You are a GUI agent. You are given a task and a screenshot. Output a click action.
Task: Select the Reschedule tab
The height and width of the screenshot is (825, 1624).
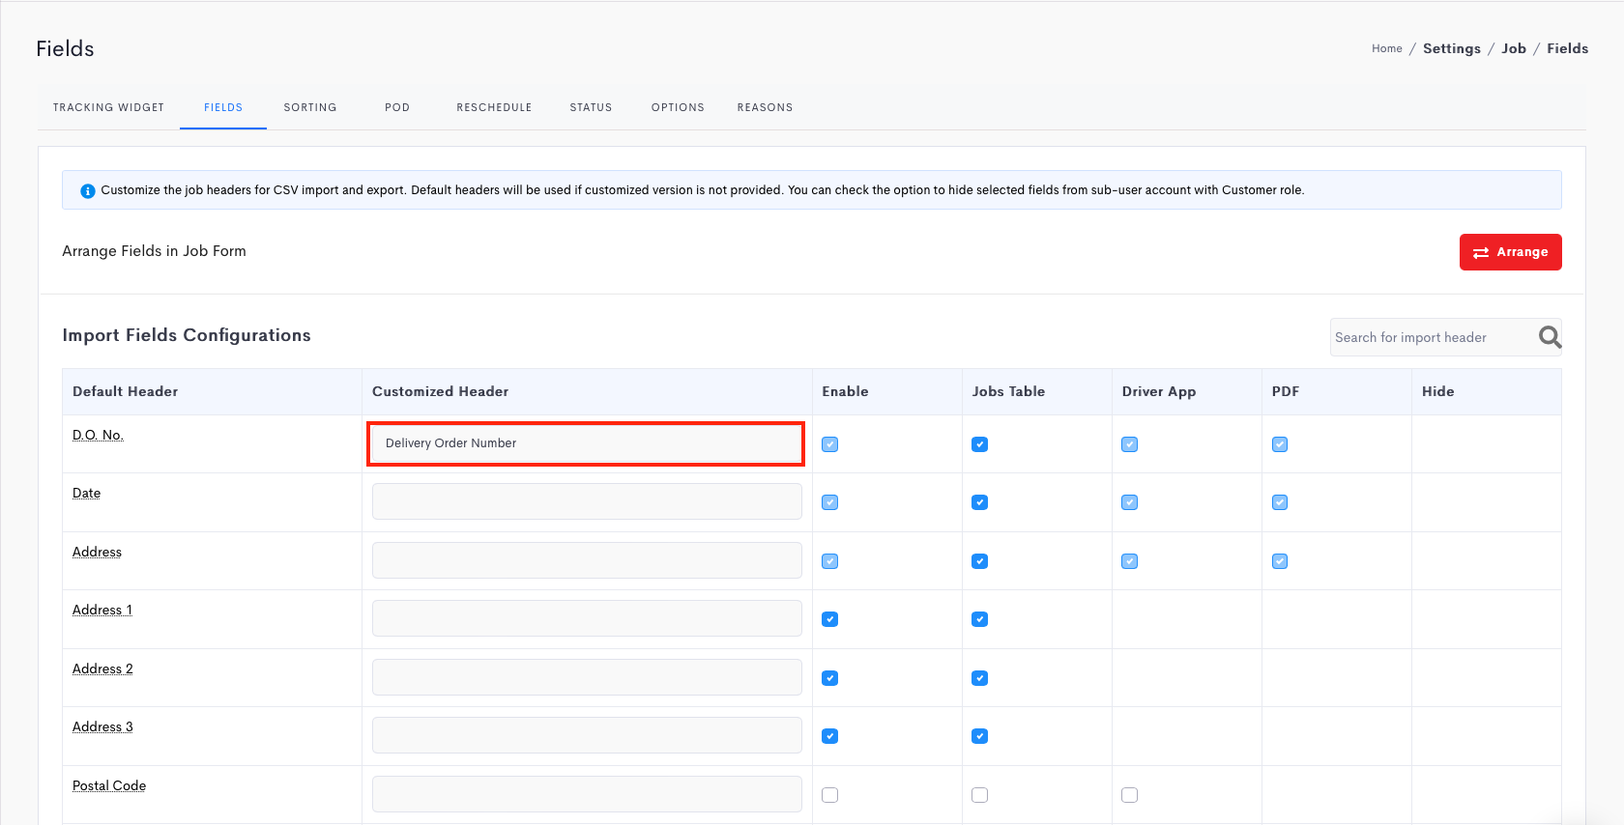[x=494, y=107]
